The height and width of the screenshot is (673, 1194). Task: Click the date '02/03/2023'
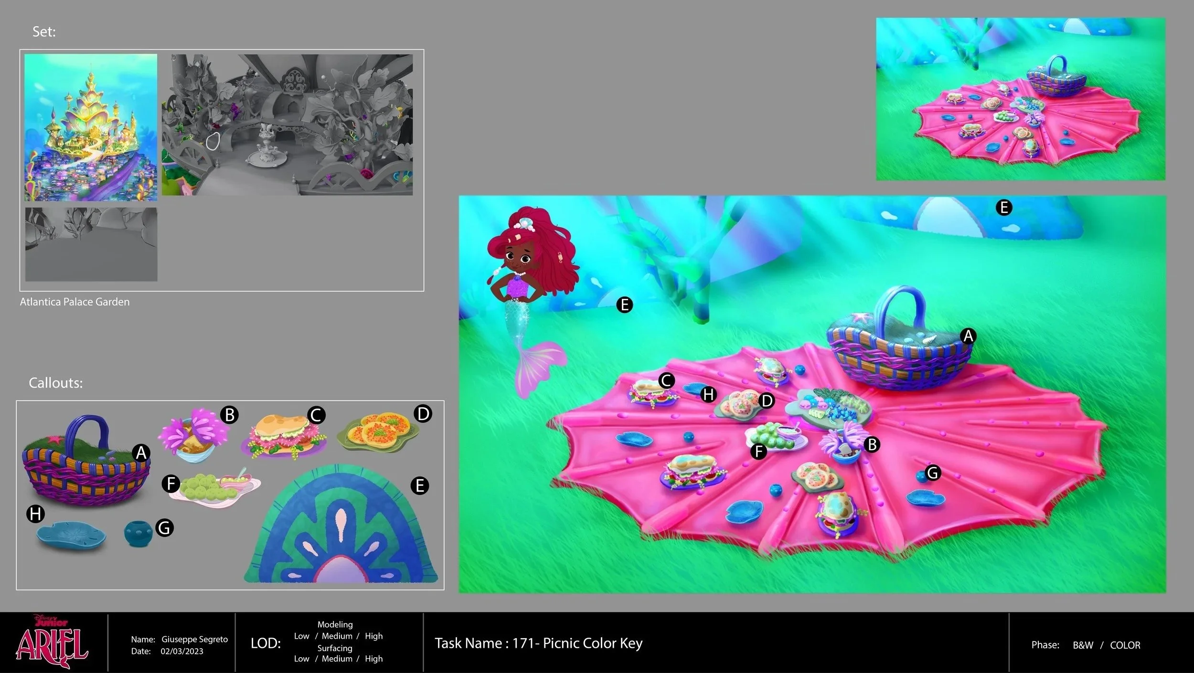(182, 651)
